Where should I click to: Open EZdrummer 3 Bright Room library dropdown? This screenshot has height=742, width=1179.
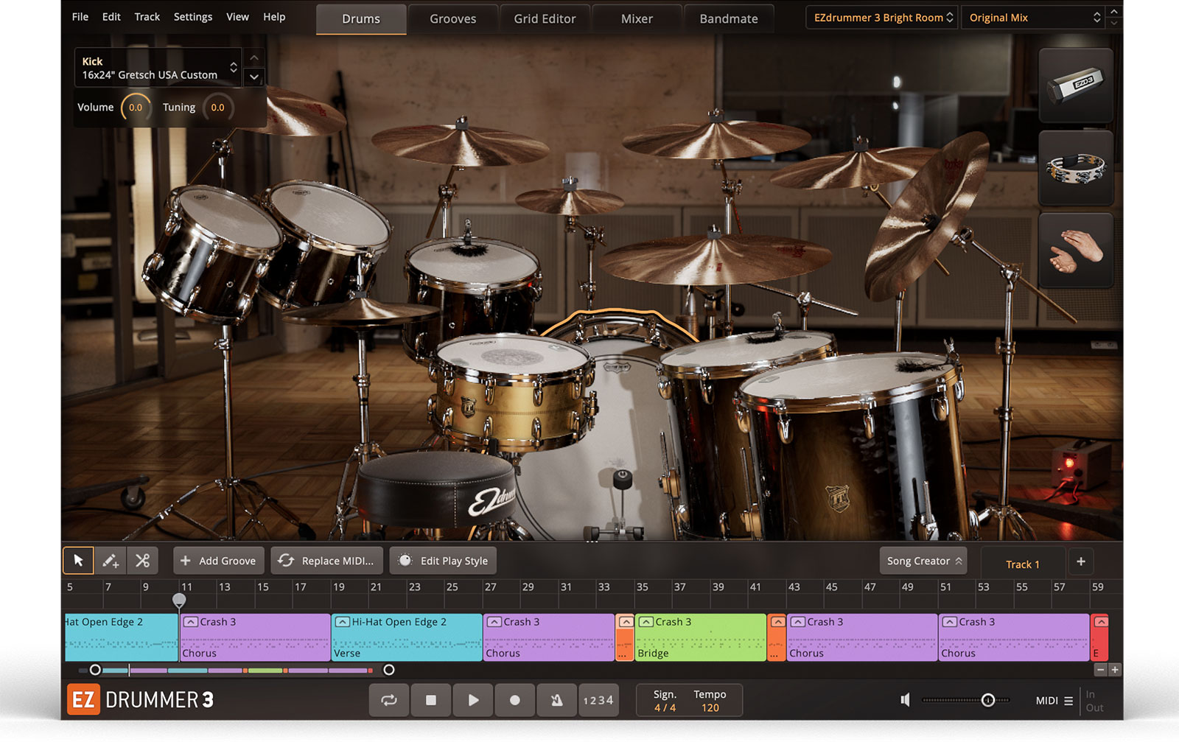(883, 18)
